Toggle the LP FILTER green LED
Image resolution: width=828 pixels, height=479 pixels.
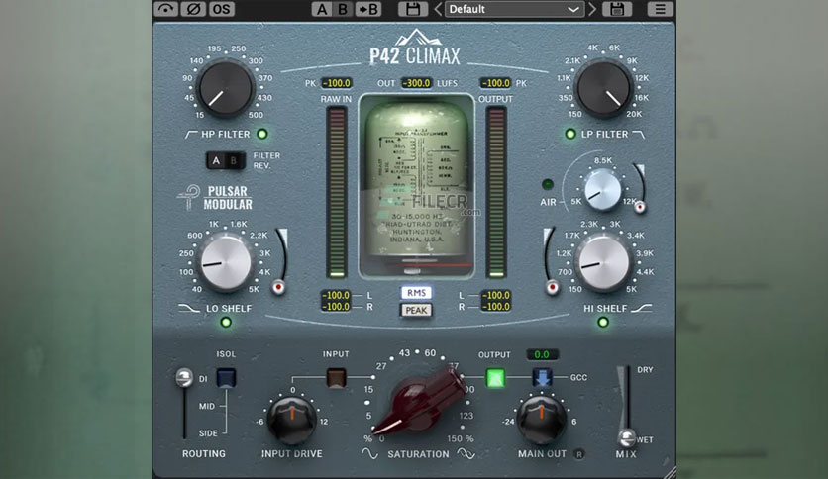pos(570,134)
